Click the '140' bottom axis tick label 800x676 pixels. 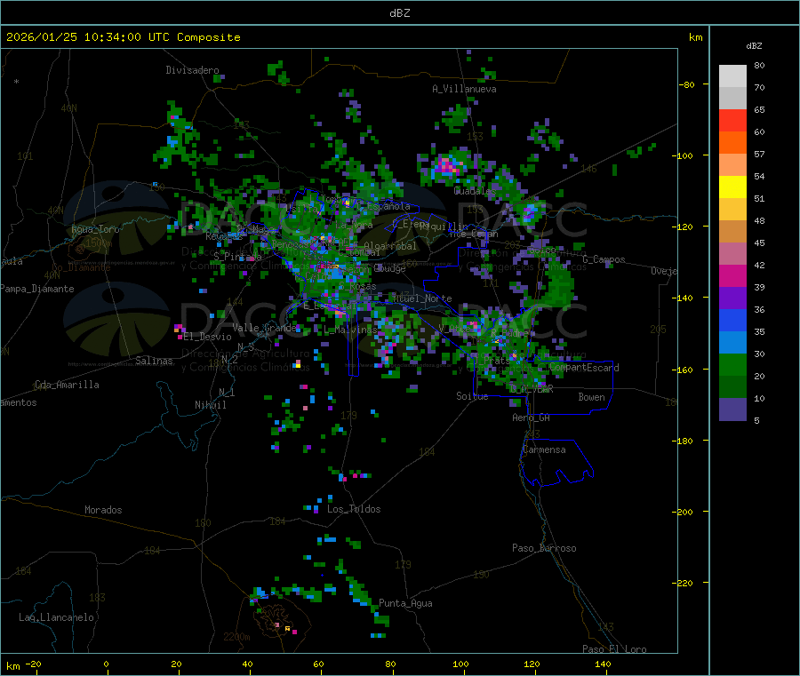(x=603, y=664)
